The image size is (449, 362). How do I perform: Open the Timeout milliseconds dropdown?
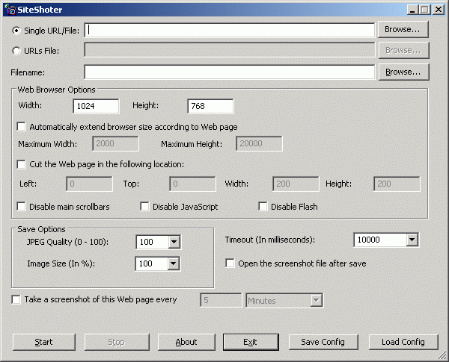(412, 240)
